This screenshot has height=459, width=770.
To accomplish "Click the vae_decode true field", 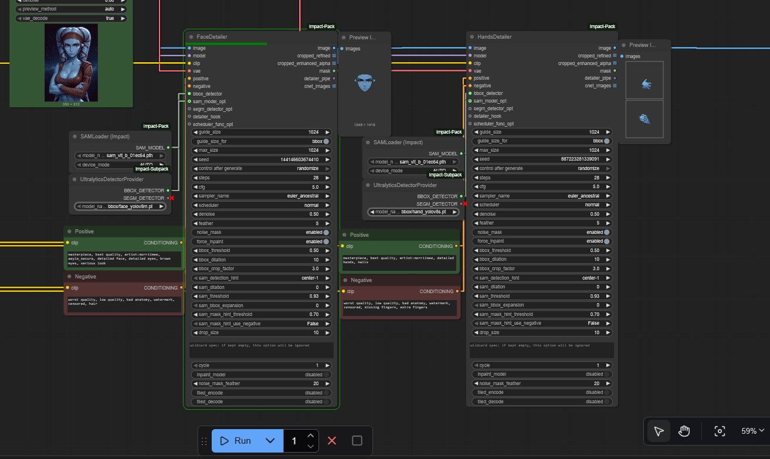I will click(71, 18).
